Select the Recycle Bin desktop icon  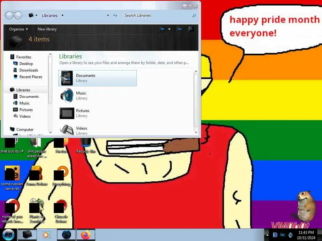[86, 146]
